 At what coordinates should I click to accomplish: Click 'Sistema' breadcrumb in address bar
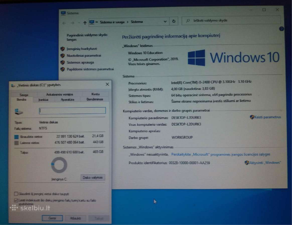[137, 22]
